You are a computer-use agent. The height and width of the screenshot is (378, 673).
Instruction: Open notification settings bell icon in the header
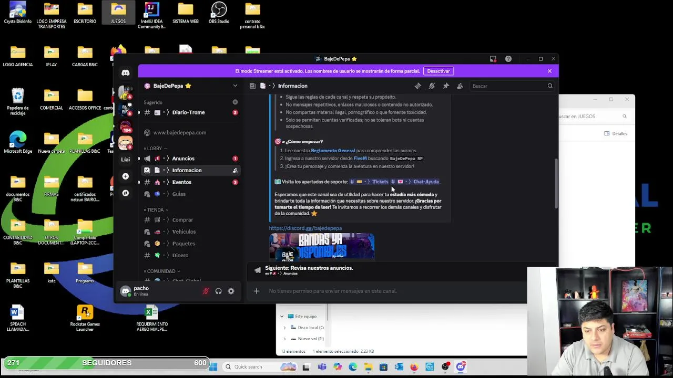(x=432, y=86)
